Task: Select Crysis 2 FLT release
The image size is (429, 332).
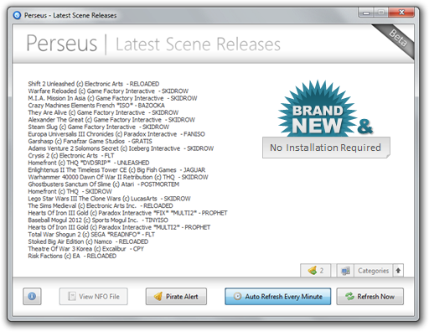Action: click(71, 156)
